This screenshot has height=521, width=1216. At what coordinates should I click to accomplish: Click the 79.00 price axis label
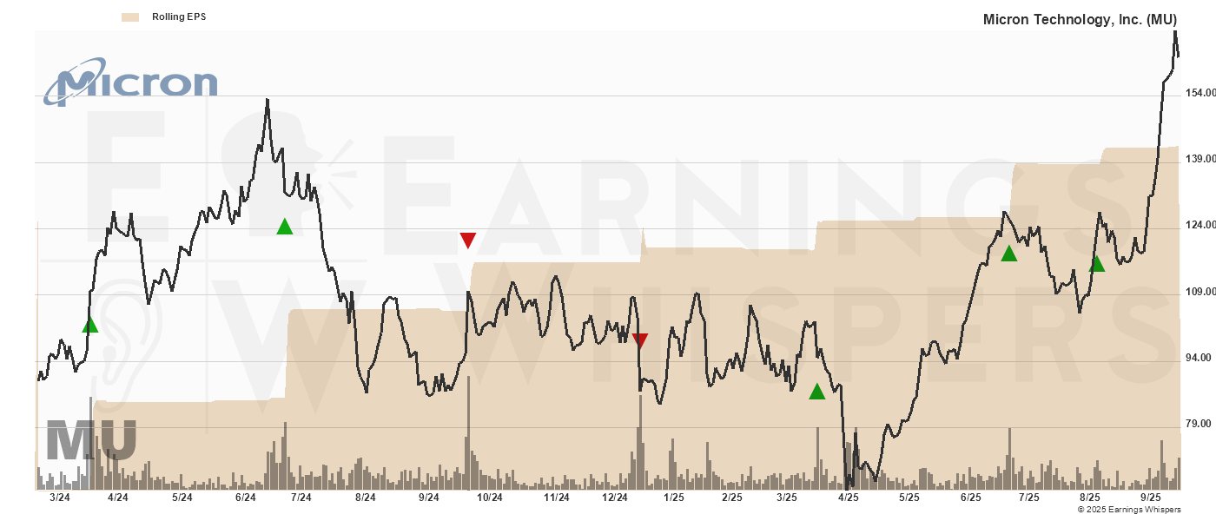click(1199, 424)
